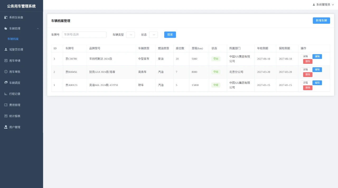Click mileage value 8000

pyautogui.click(x=194, y=72)
